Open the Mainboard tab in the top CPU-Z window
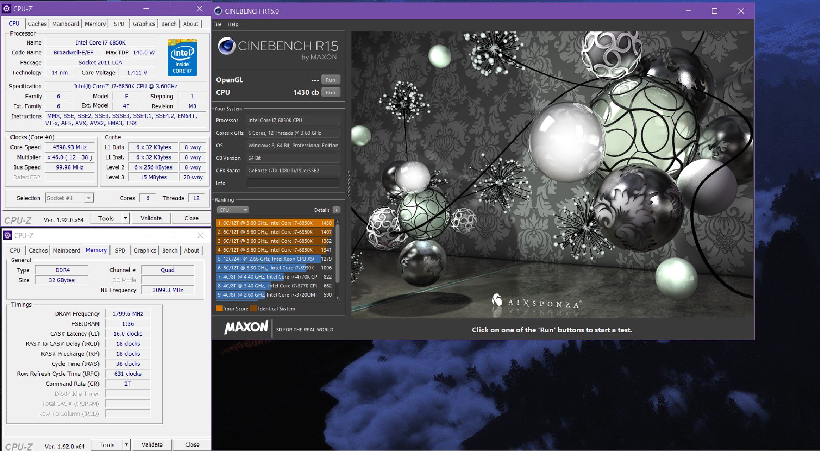The width and height of the screenshot is (820, 451). (66, 24)
